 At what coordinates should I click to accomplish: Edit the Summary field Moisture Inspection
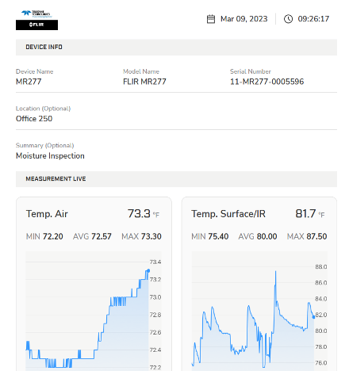point(50,156)
